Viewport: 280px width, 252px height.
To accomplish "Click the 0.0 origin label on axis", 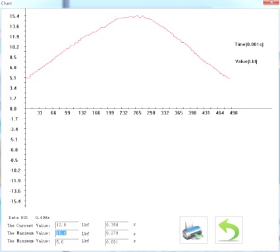I will tap(13, 109).
